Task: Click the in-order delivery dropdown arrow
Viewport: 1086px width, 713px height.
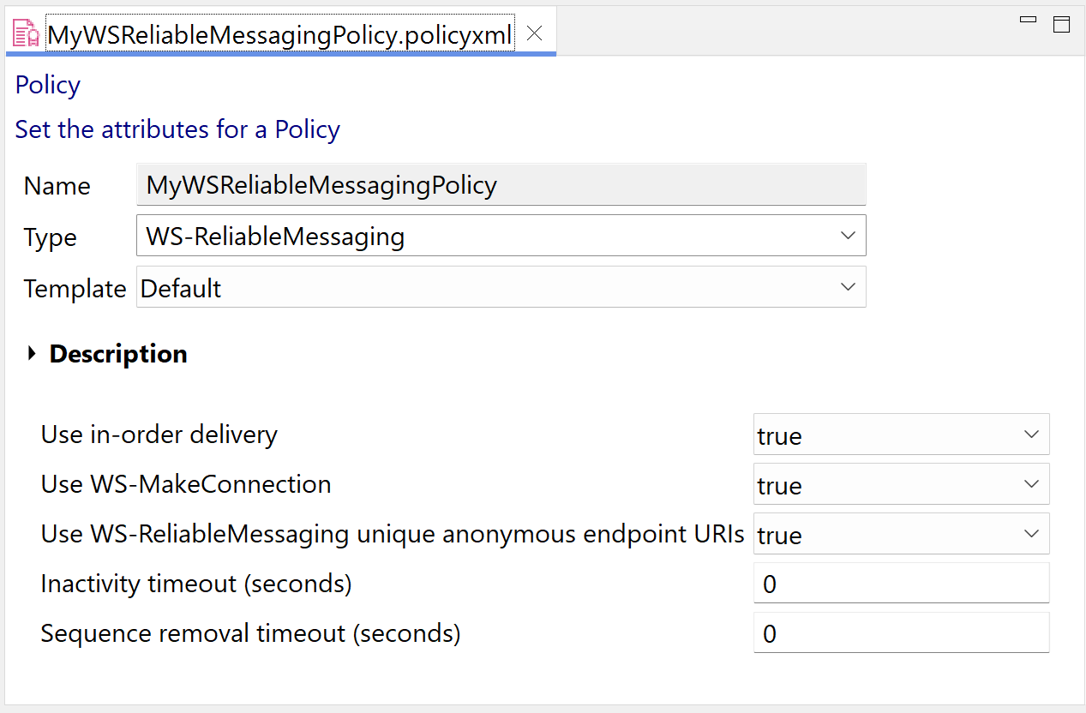Action: [1031, 434]
